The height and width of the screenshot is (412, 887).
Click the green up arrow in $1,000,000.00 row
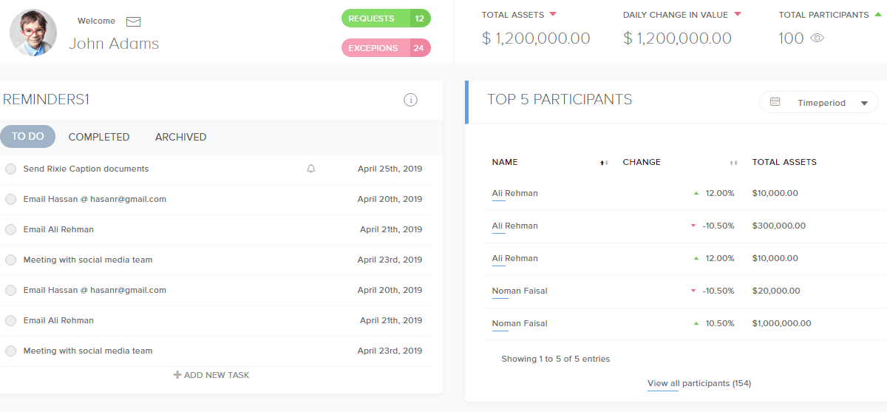point(696,323)
